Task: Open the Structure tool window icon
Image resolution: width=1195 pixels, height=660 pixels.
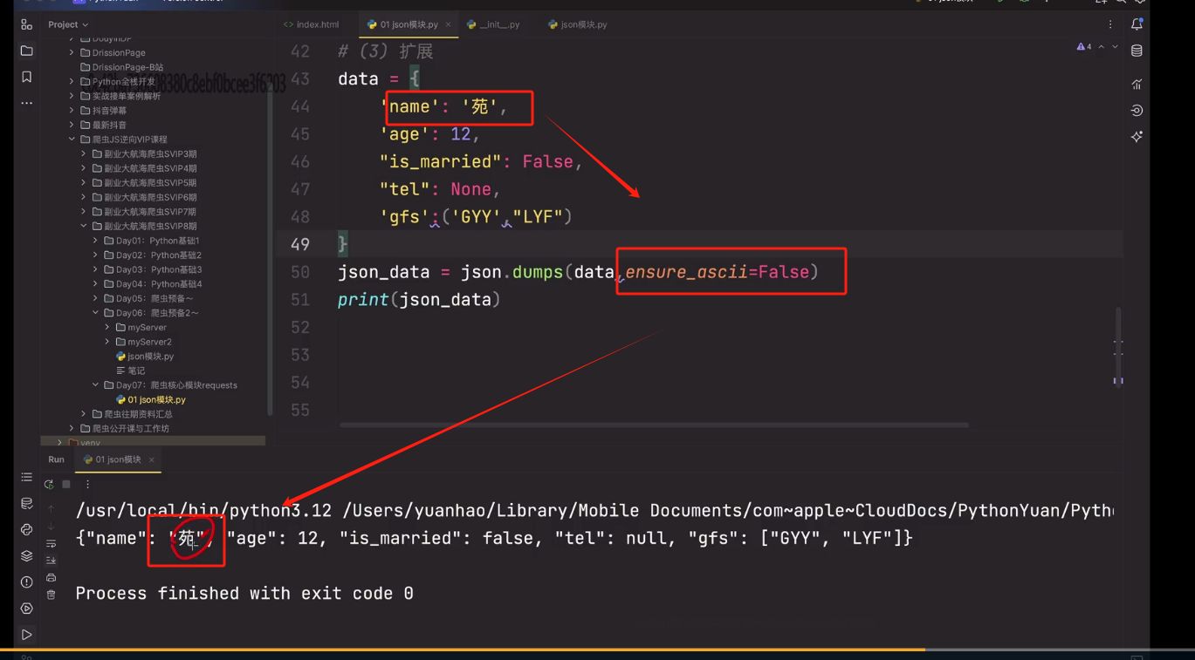Action: click(x=26, y=24)
